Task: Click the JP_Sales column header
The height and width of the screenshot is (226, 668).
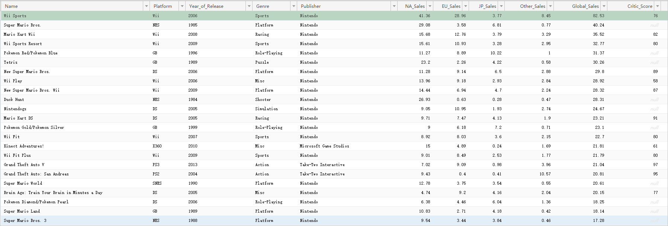Action: point(487,6)
